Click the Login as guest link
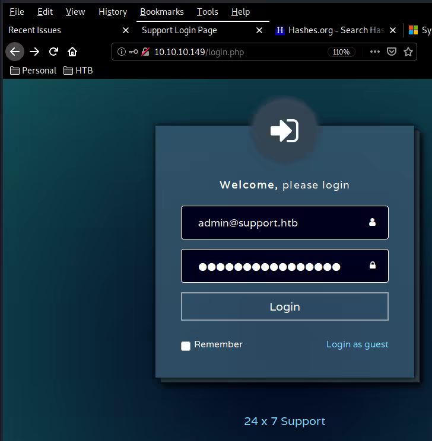 (357, 344)
